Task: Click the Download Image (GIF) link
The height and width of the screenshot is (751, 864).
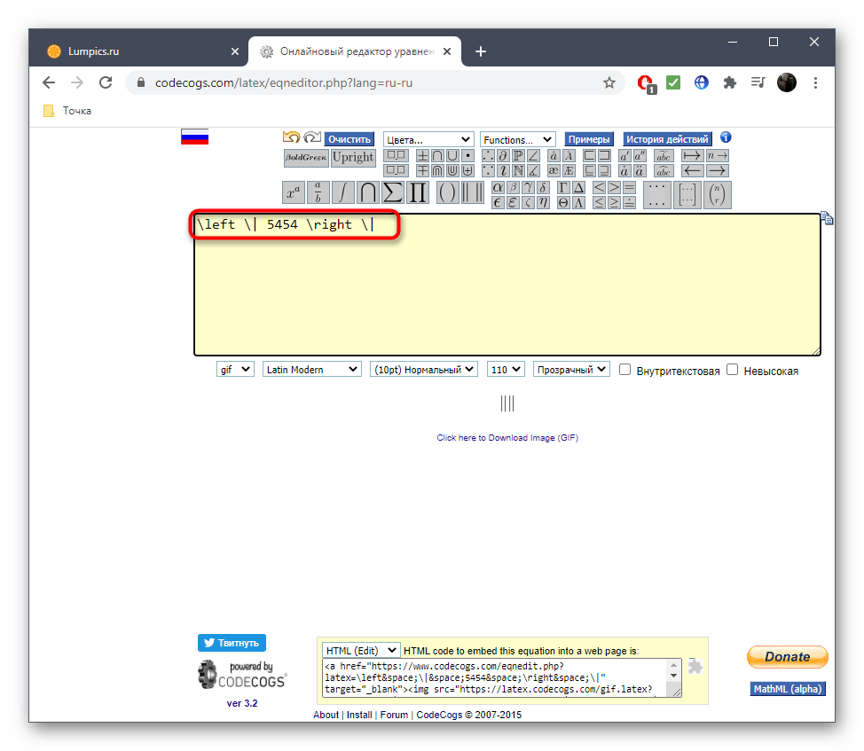Action: [x=507, y=437]
